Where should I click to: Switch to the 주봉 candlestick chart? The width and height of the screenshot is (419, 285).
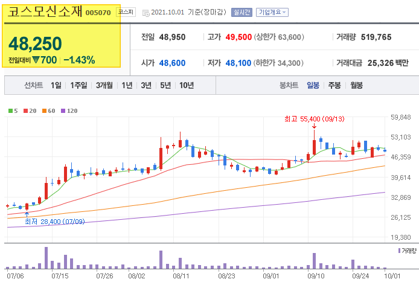[x=334, y=85]
